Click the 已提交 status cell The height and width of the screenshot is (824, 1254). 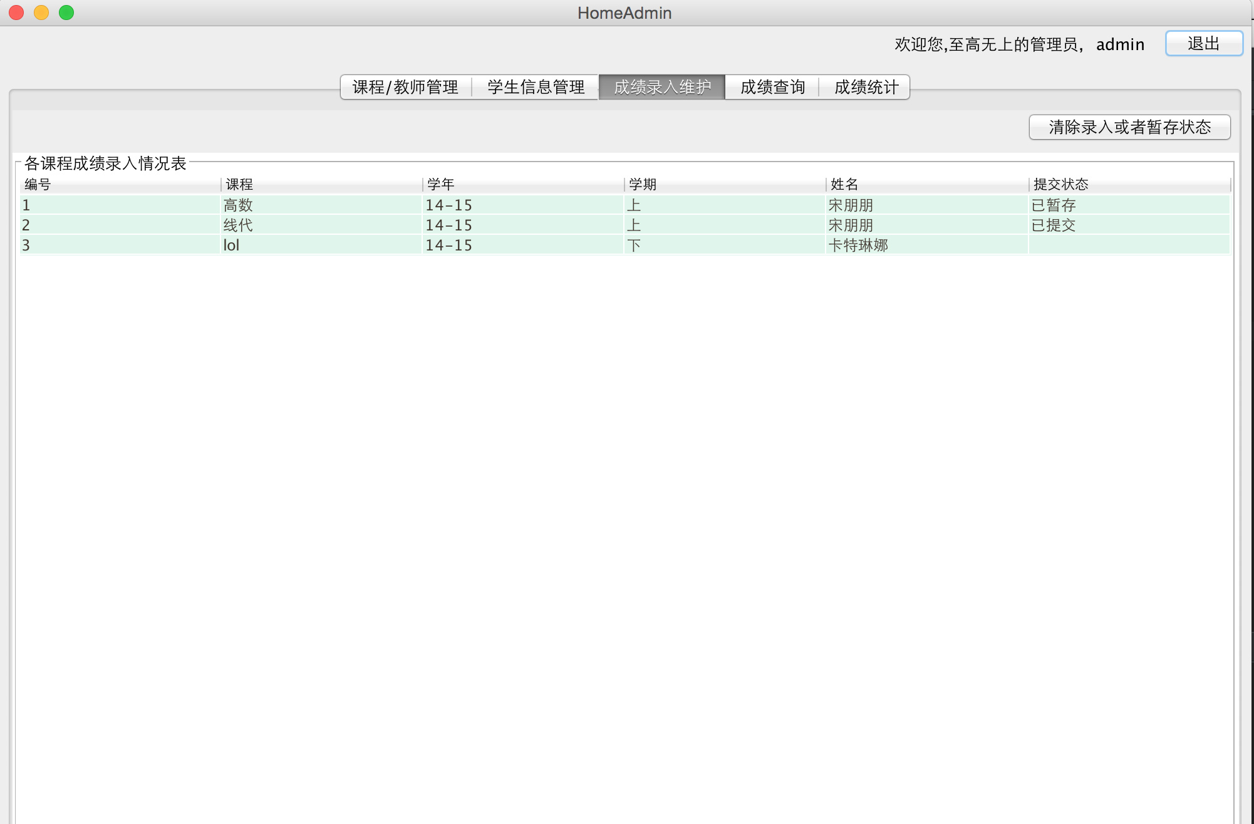coord(1054,225)
